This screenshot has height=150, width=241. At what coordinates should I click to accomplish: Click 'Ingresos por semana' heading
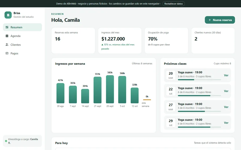coord(70,64)
